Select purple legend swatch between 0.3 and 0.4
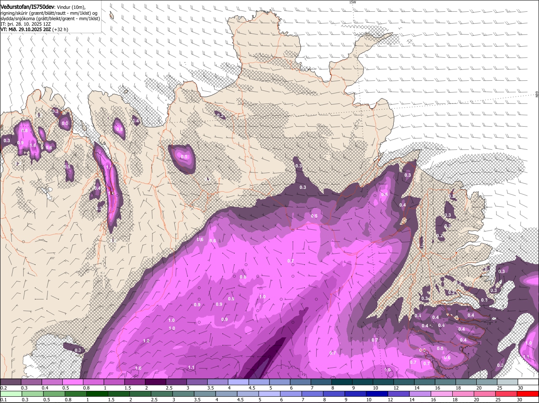The image size is (539, 403). 31,382
